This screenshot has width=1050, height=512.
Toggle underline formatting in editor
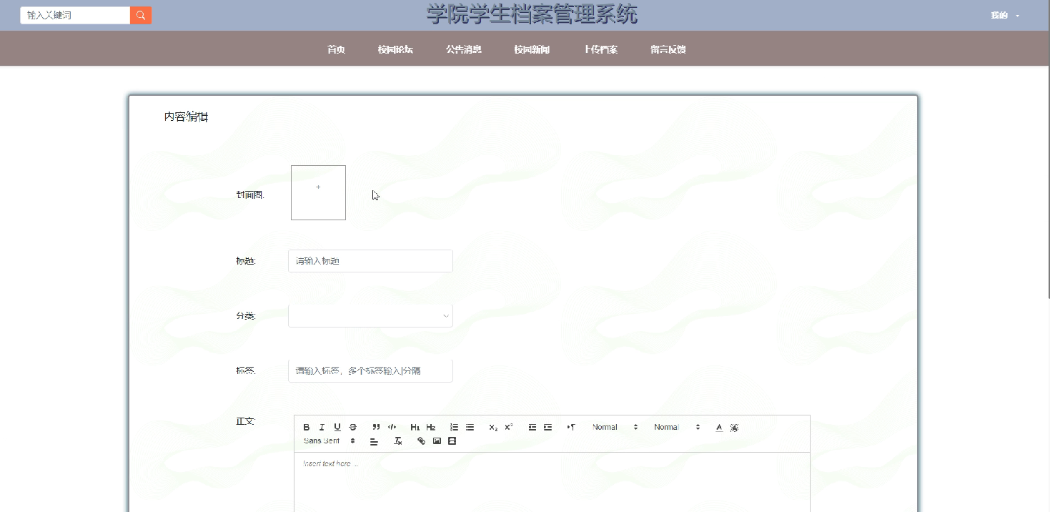click(x=337, y=427)
